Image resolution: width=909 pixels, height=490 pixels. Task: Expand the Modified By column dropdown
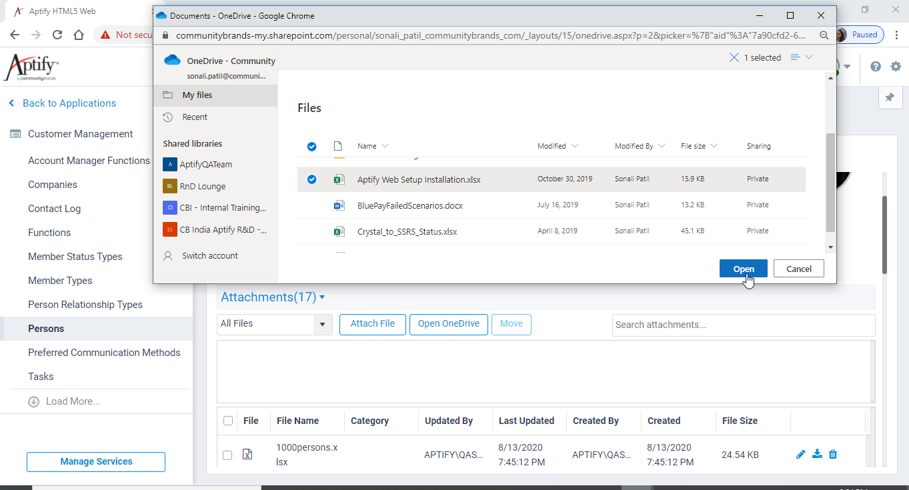tap(662, 146)
